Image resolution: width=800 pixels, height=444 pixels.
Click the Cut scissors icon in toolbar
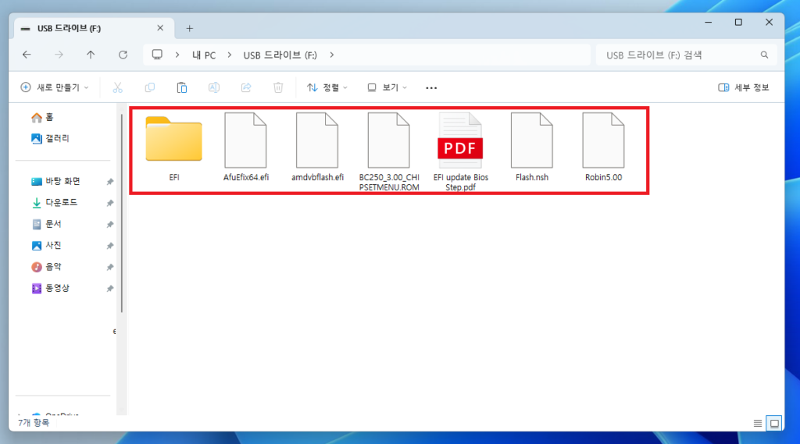tap(118, 87)
